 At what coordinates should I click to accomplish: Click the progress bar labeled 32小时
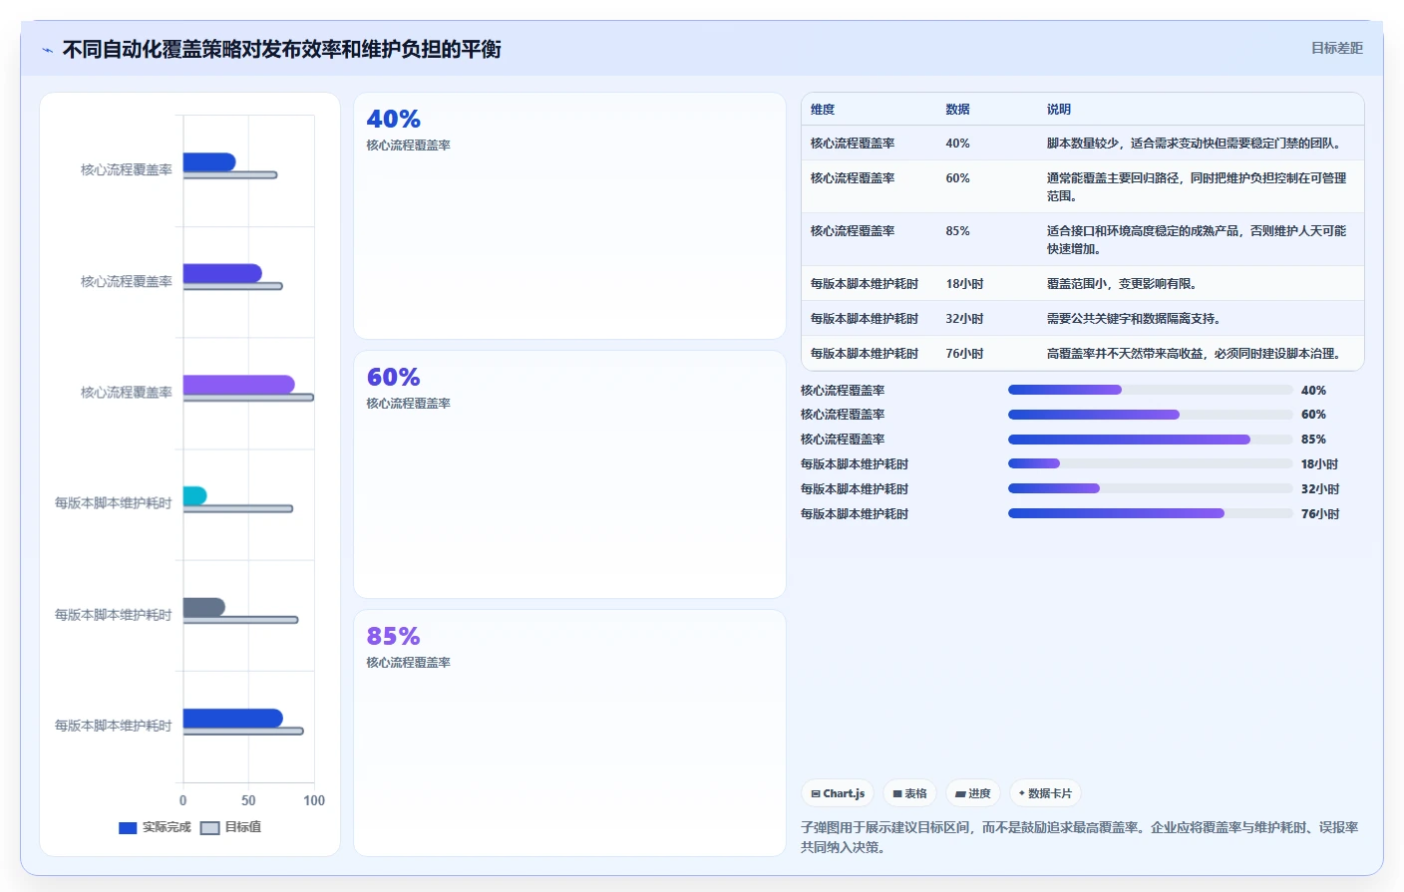[x=1150, y=488]
